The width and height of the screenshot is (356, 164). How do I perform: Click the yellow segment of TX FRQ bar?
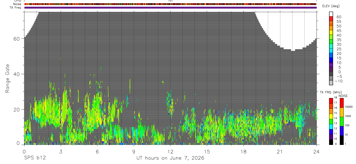pyautogui.click(x=331, y=116)
